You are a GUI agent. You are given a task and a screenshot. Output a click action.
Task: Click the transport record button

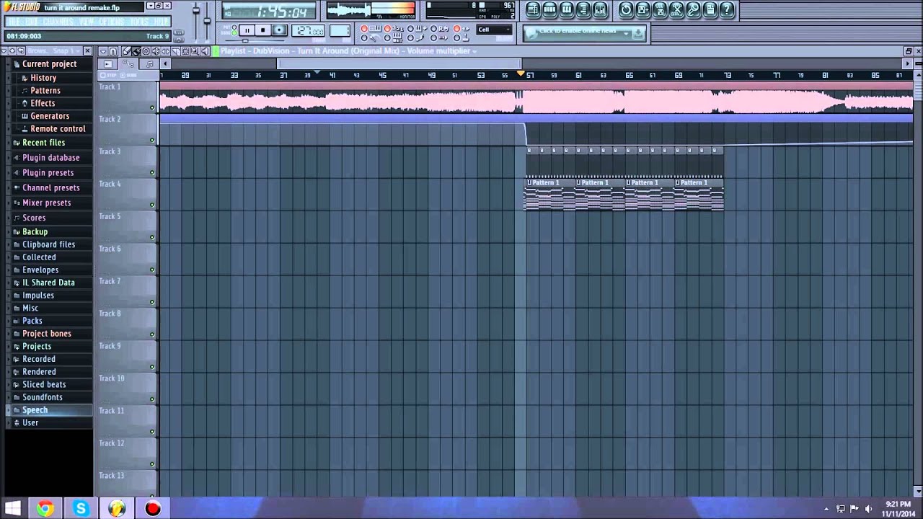pyautogui.click(x=279, y=30)
